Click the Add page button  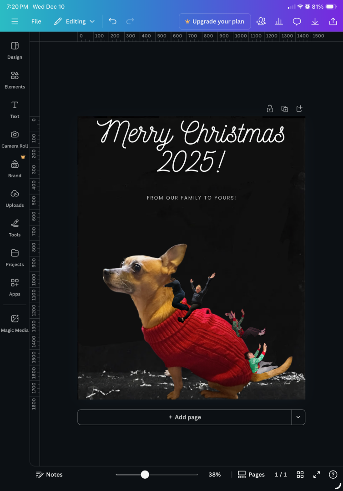click(x=184, y=417)
